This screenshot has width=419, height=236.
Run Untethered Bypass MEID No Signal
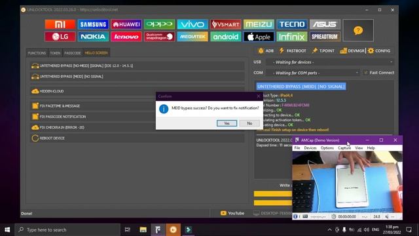(137, 77)
